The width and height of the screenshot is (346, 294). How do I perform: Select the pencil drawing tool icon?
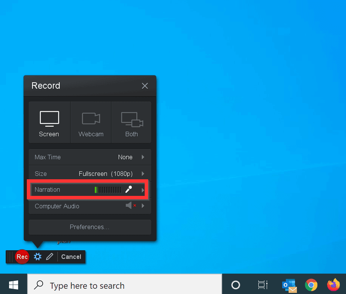tap(50, 257)
